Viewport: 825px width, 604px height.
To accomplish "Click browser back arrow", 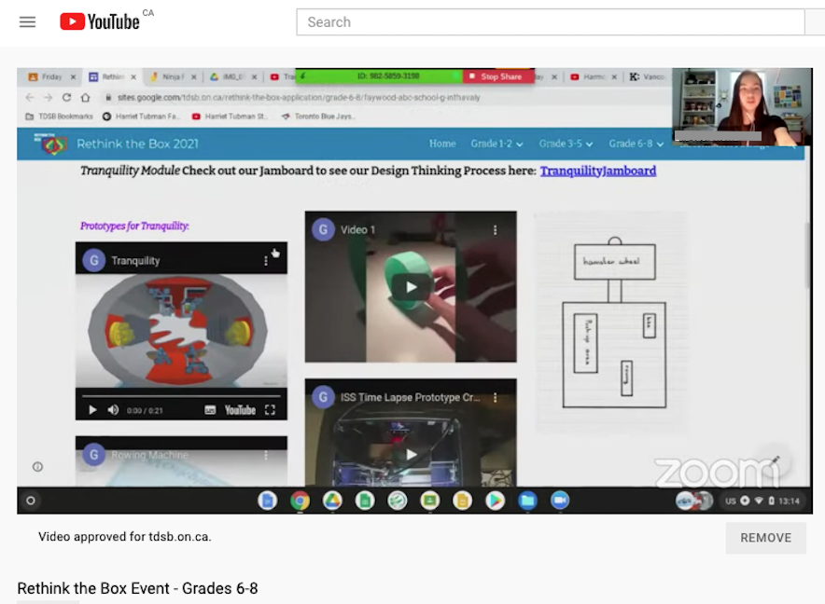I will point(30,97).
